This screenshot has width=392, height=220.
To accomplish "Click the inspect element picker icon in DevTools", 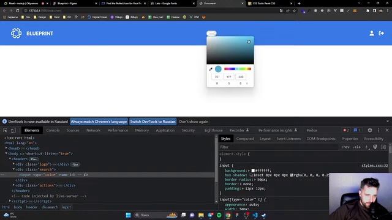I will 6,130.
